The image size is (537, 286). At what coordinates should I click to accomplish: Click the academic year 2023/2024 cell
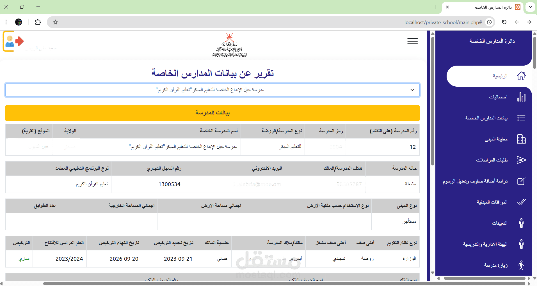click(x=60, y=259)
